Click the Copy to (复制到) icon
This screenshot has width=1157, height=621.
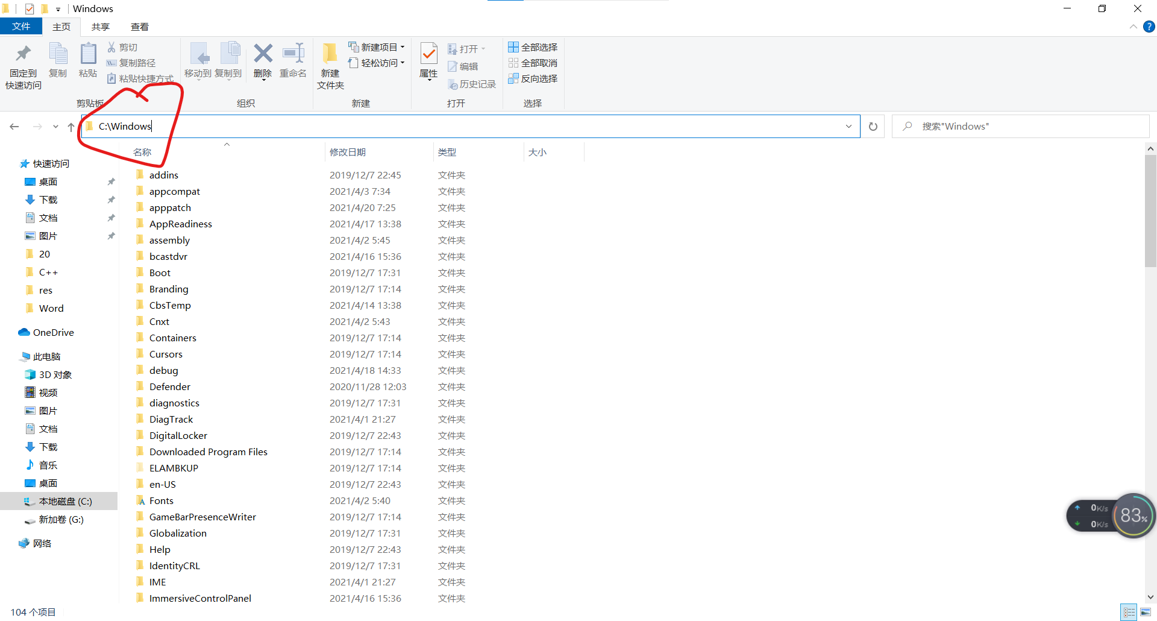click(x=230, y=54)
